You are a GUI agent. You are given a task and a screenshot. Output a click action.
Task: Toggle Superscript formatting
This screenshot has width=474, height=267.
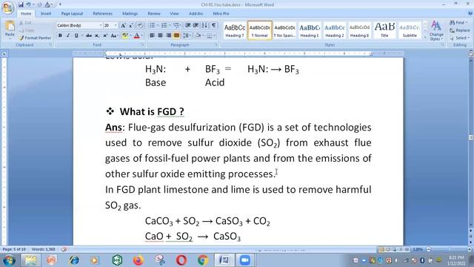[x=105, y=36]
